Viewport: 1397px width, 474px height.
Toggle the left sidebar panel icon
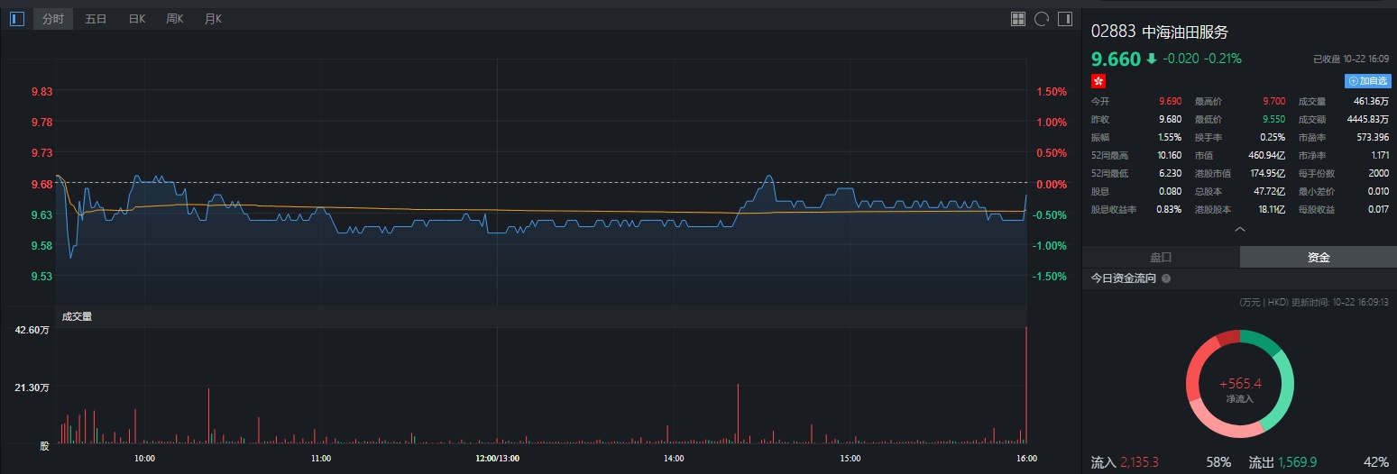pos(17,18)
